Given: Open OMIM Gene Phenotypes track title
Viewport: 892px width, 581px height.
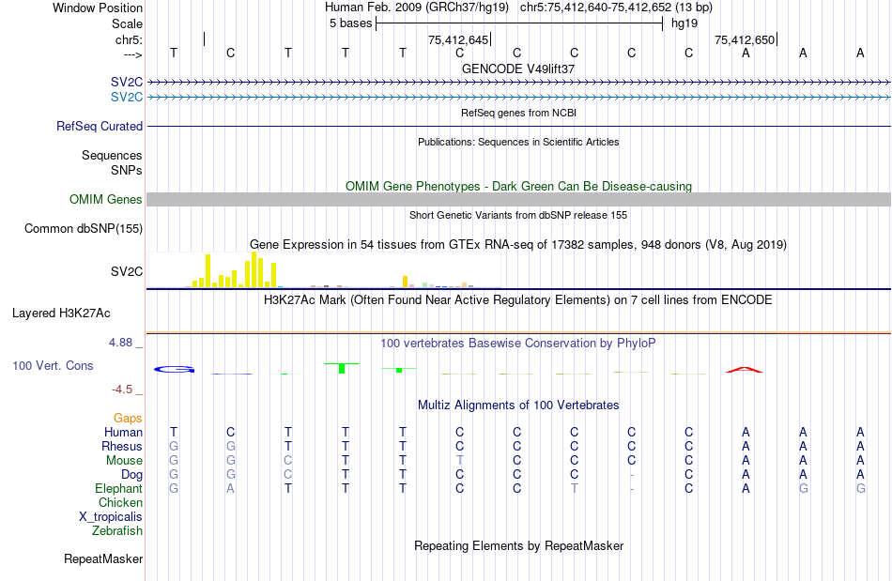Looking at the screenshot, I should click(518, 187).
